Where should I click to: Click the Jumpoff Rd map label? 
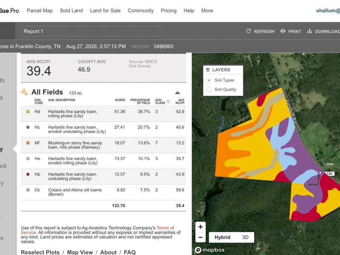click(291, 111)
